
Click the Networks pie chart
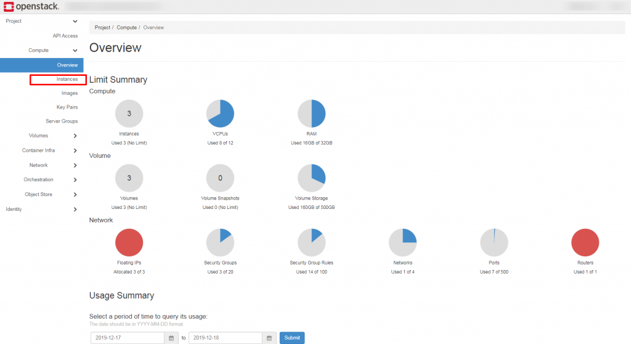(x=403, y=242)
